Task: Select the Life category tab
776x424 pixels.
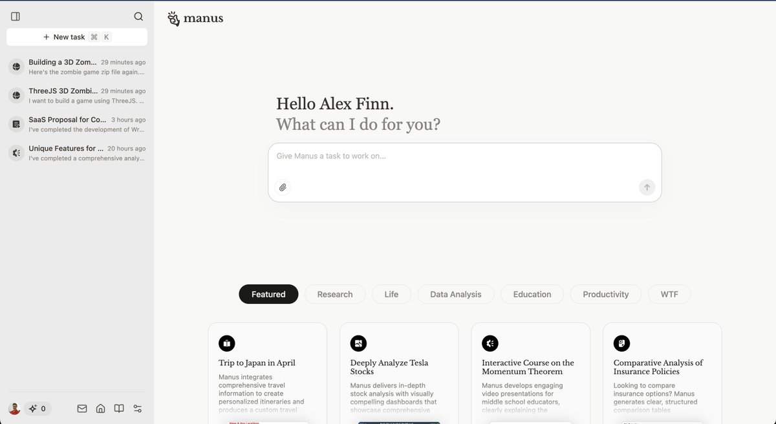Action: coord(391,294)
